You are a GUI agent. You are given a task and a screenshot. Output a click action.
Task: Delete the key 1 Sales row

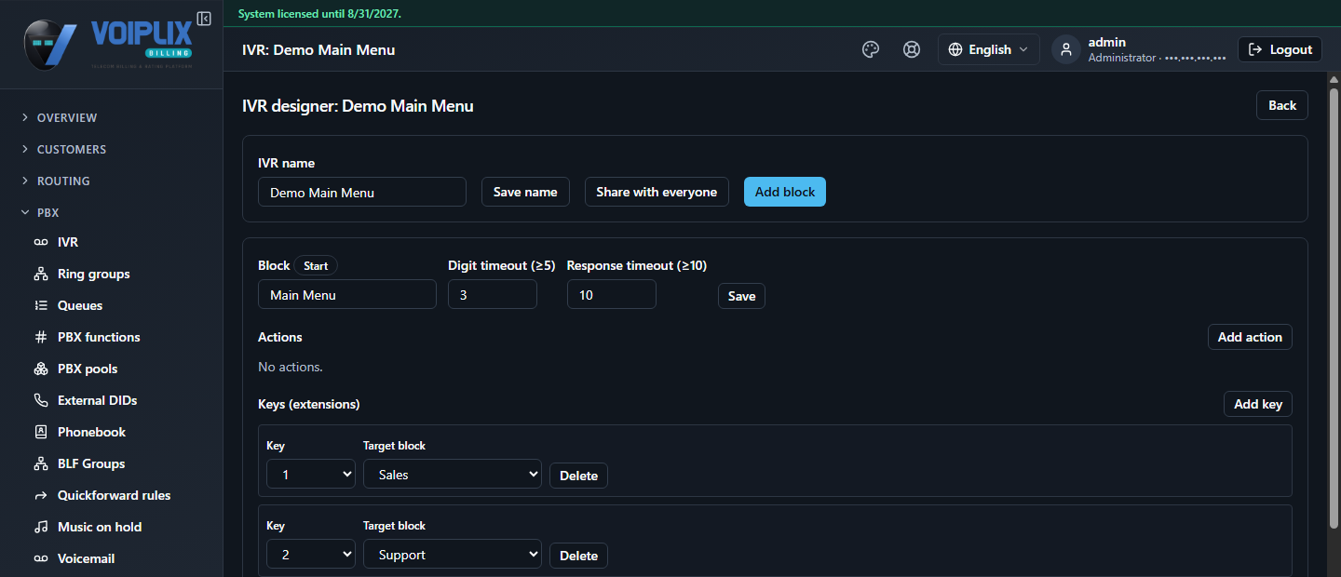pyautogui.click(x=578, y=476)
